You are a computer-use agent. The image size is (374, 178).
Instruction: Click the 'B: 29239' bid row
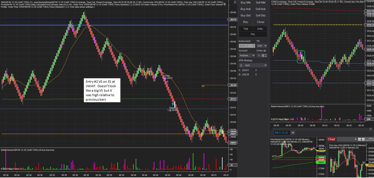tap(248, 75)
